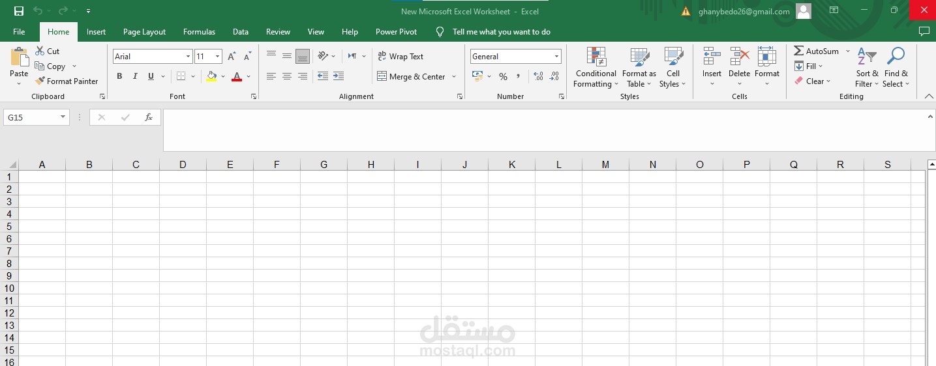Image resolution: width=936 pixels, height=366 pixels.
Task: Save the workbook with the floppy disk icon
Action: pos(19,11)
